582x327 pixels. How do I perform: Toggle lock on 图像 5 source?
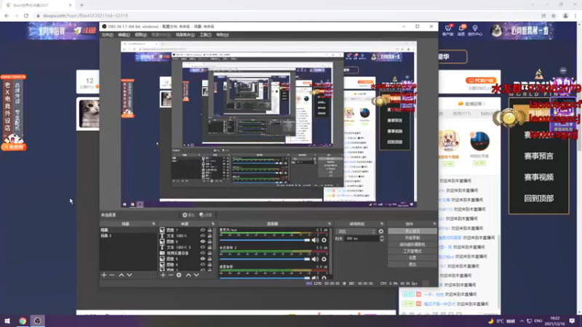[x=210, y=259]
